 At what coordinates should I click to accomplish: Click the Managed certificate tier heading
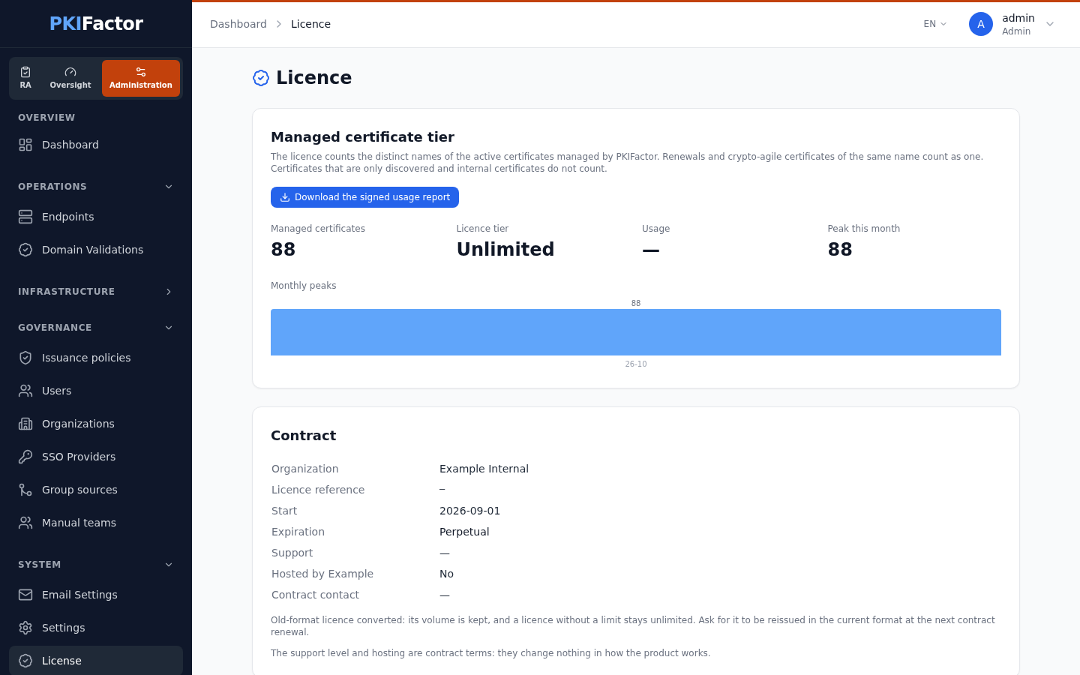362,137
